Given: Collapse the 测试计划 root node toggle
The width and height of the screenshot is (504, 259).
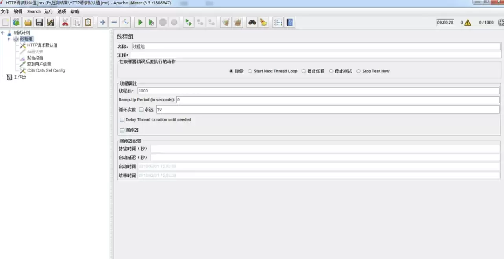Looking at the screenshot, I should point(3,33).
